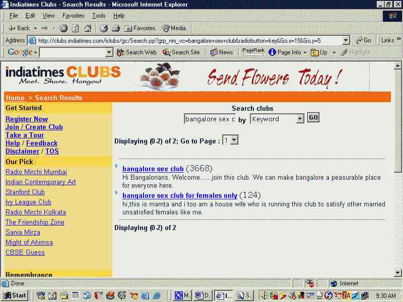Click in the Search clubs text field
The height and width of the screenshot is (302, 403).
point(210,119)
